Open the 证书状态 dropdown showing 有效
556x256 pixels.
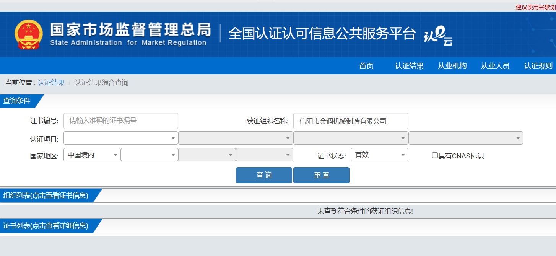tap(379, 155)
